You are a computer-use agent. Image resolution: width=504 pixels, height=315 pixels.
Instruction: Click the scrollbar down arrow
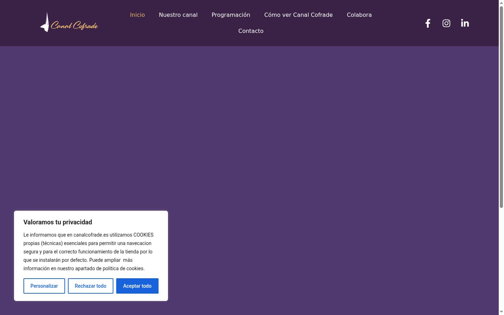pyautogui.click(x=501, y=312)
